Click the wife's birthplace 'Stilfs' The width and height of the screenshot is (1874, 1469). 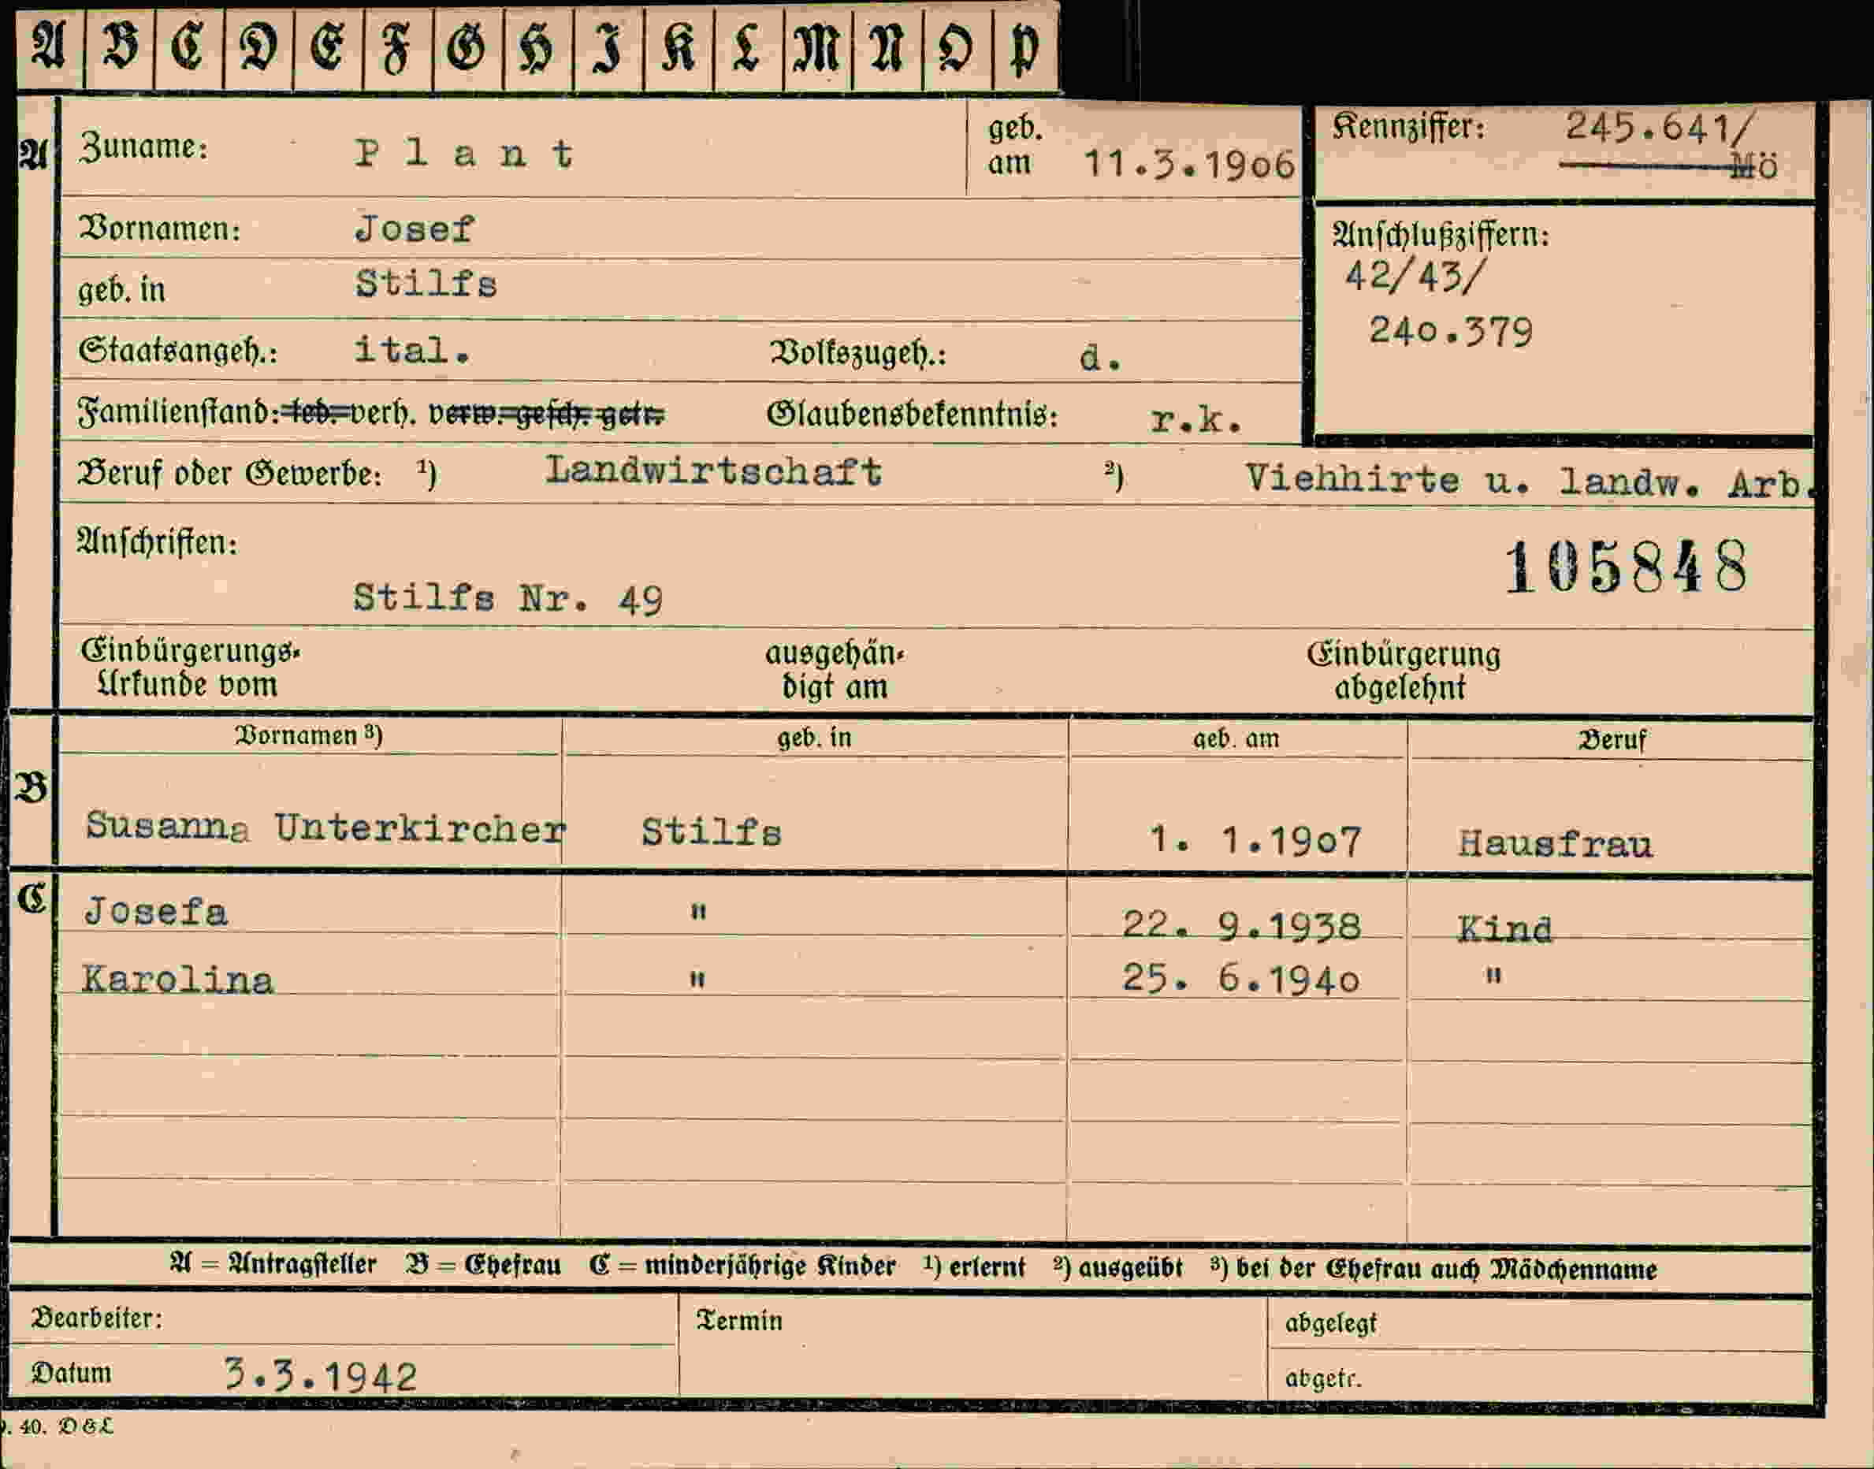coord(712,831)
